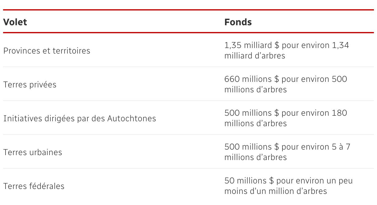Click the 1,35 milliard $ amount text
This screenshot has width=377, height=205.
click(252, 45)
